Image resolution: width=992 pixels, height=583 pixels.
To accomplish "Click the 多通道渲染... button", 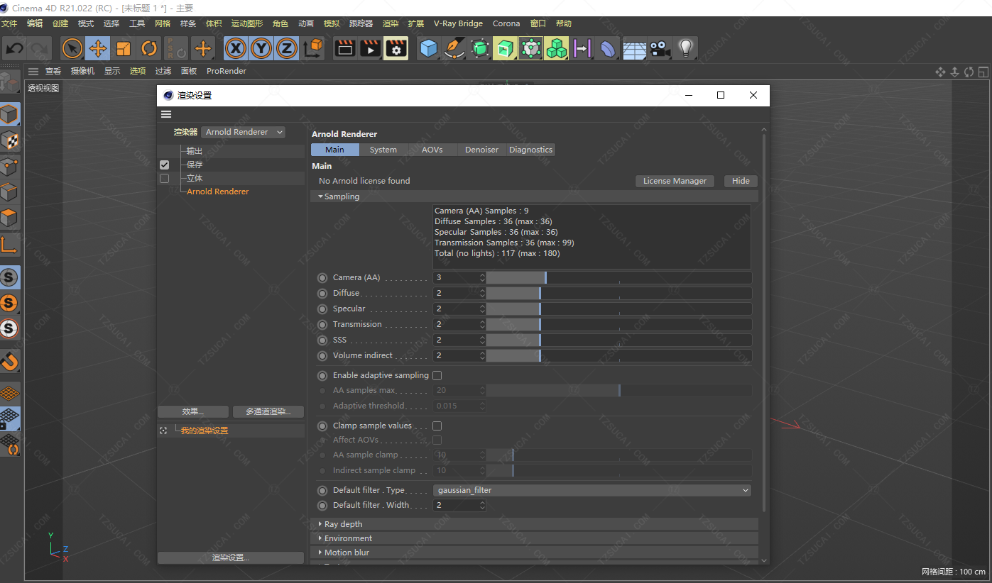I will (268, 411).
